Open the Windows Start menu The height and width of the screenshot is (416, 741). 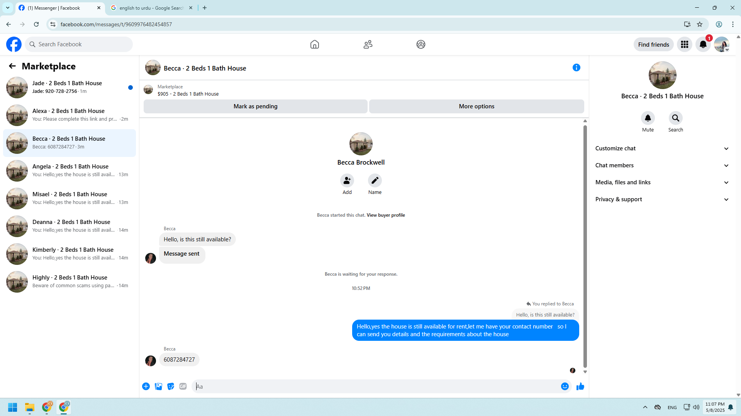coord(12,407)
